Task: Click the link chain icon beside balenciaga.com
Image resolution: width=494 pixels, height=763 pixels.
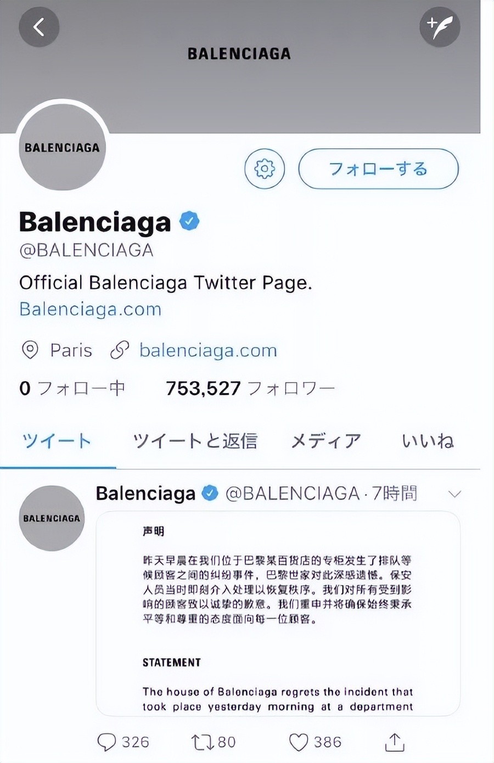Action: [x=120, y=350]
